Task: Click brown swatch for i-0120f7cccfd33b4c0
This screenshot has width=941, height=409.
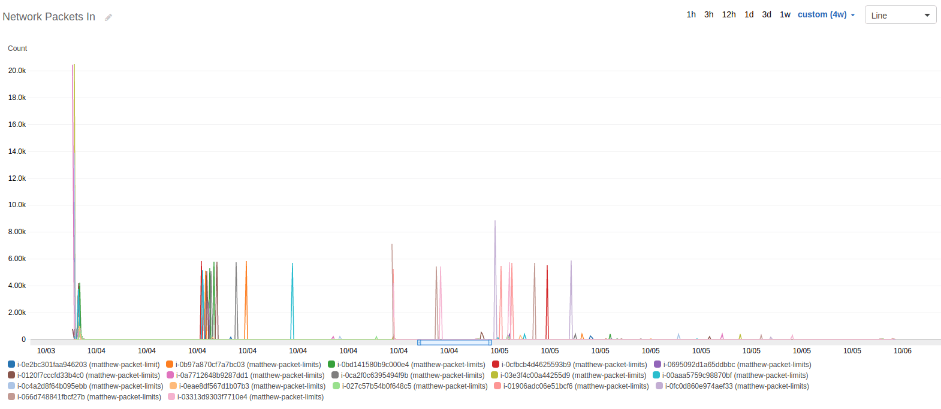Action: pyautogui.click(x=11, y=375)
